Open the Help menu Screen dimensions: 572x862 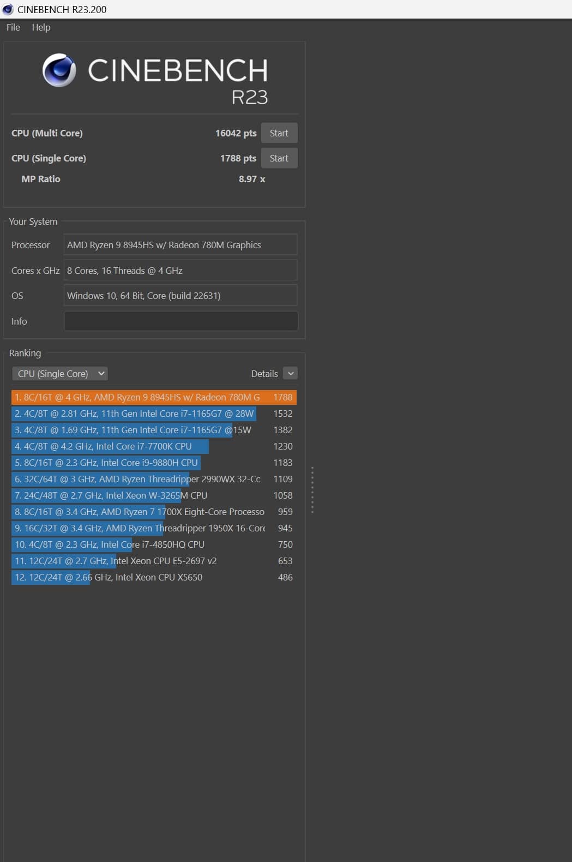coord(41,27)
